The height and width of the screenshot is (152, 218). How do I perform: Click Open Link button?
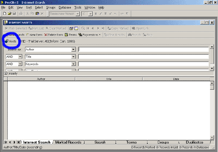(x=140, y=28)
